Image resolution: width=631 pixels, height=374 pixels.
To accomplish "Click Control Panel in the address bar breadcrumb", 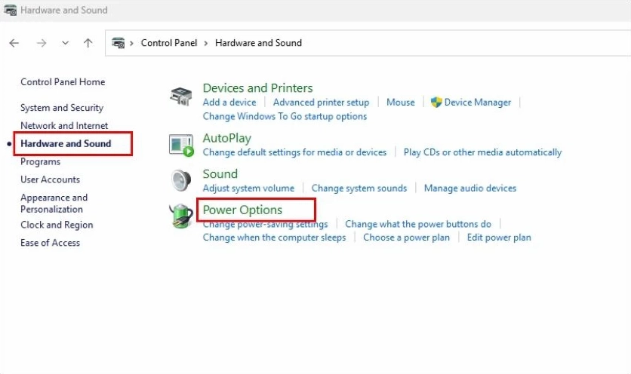I will click(168, 43).
